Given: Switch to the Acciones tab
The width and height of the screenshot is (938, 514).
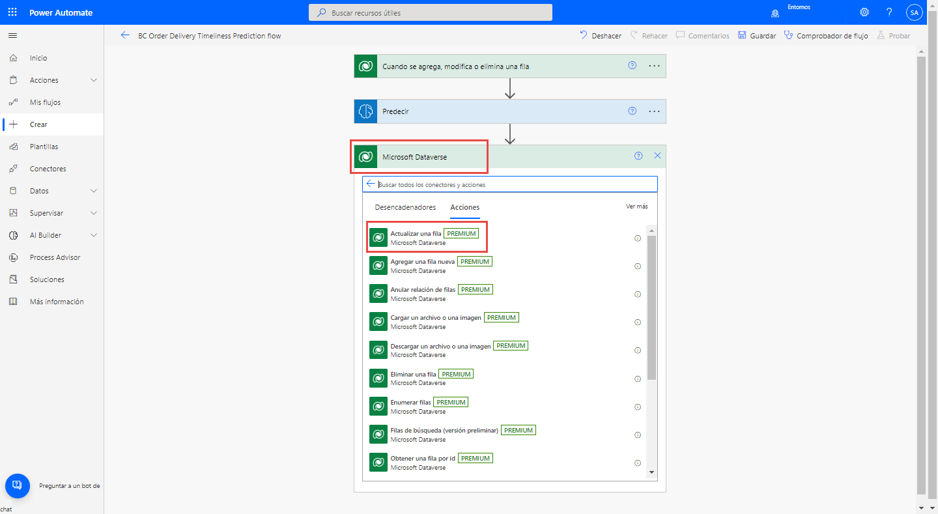Looking at the screenshot, I should coord(465,207).
